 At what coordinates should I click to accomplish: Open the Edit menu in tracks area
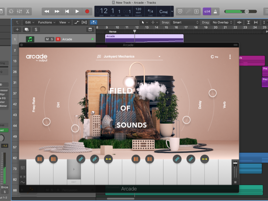pyautogui.click(x=30, y=22)
